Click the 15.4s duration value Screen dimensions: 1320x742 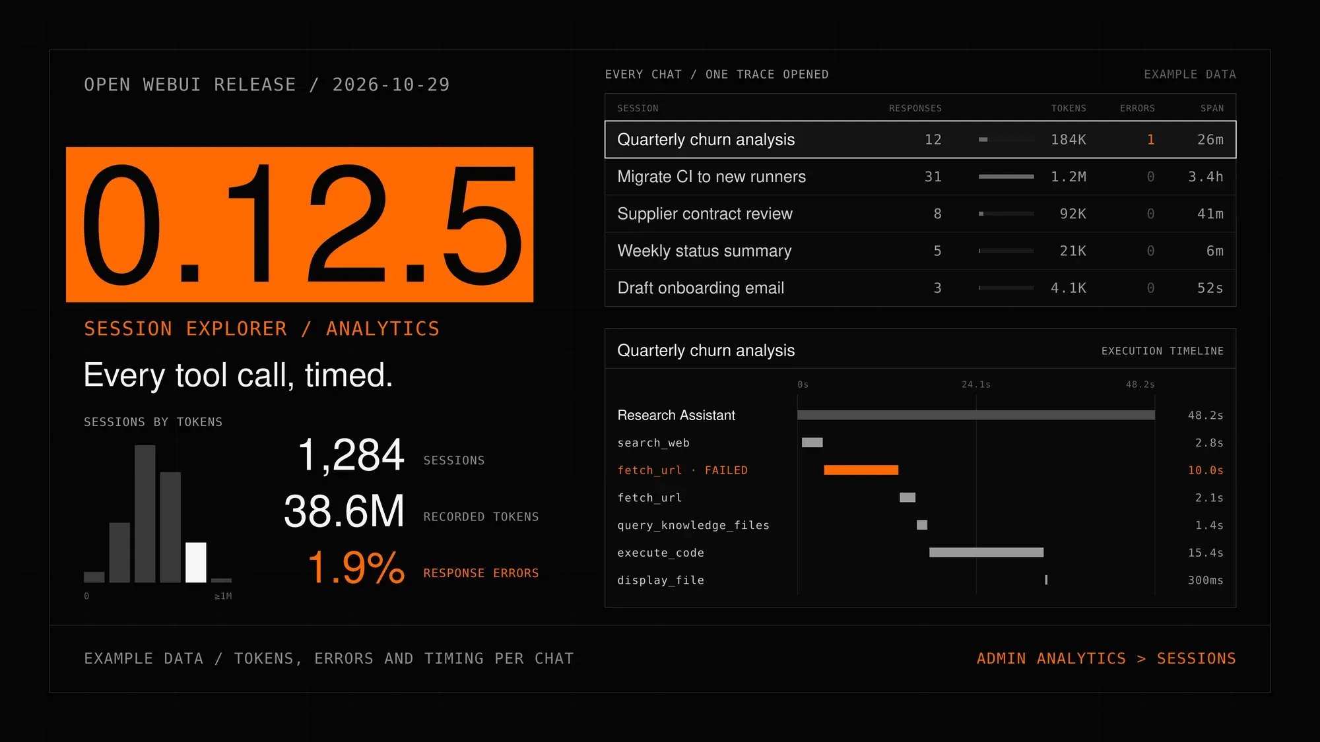pos(1205,552)
